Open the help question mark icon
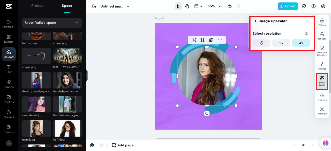Image resolution: width=331 pixels, height=151 pixels. [313, 6]
